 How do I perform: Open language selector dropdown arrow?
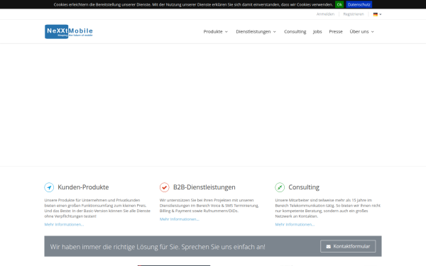click(x=381, y=14)
